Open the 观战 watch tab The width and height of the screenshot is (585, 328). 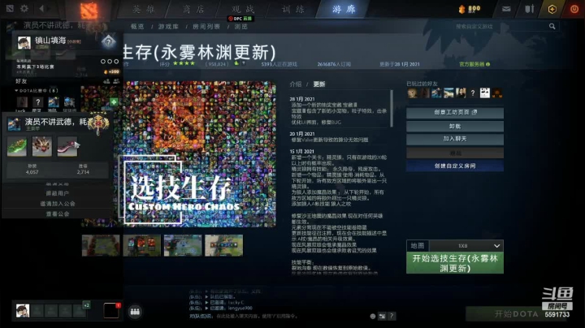point(243,9)
